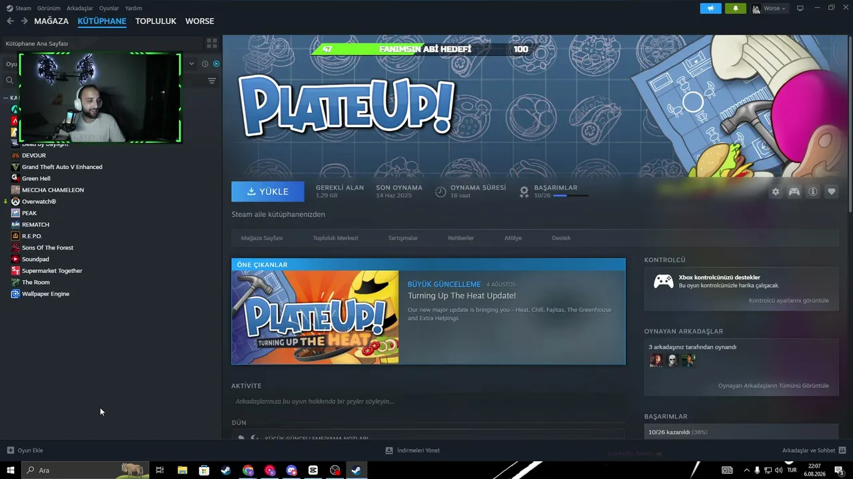Screen dimensions: 853x479
Task: Open File Explorer from the taskbar
Action: [182, 470]
